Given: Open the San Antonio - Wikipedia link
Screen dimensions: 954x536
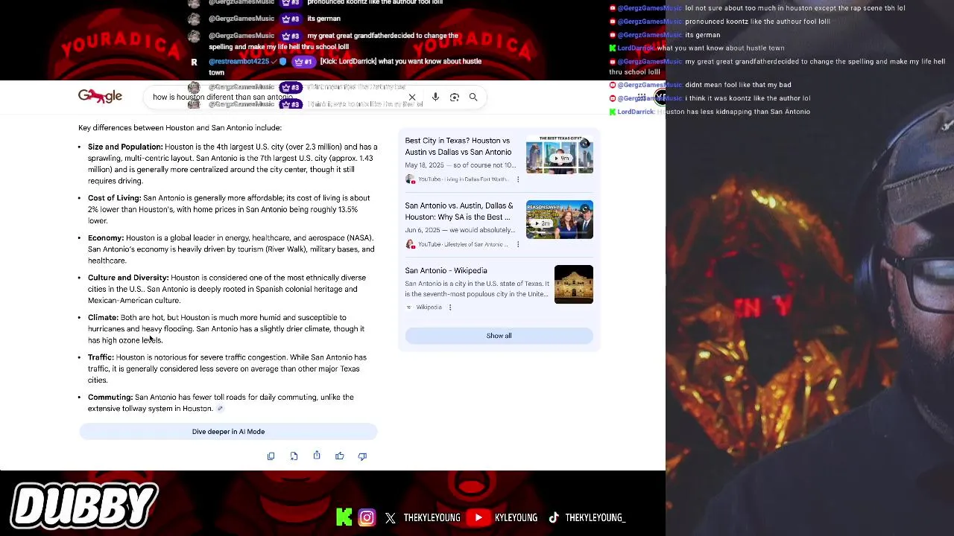Looking at the screenshot, I should point(446,271).
